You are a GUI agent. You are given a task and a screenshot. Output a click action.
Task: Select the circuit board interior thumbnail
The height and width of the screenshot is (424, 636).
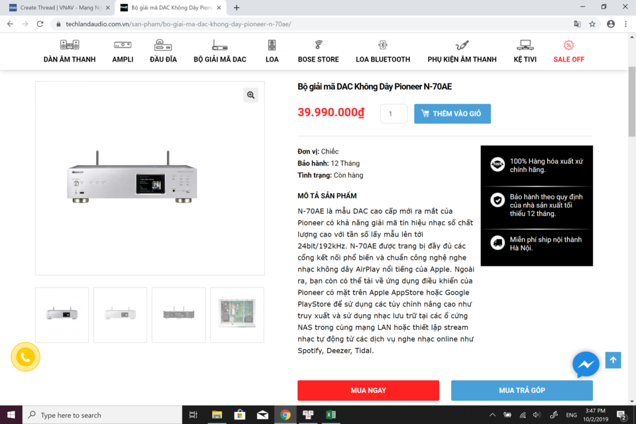(x=237, y=315)
